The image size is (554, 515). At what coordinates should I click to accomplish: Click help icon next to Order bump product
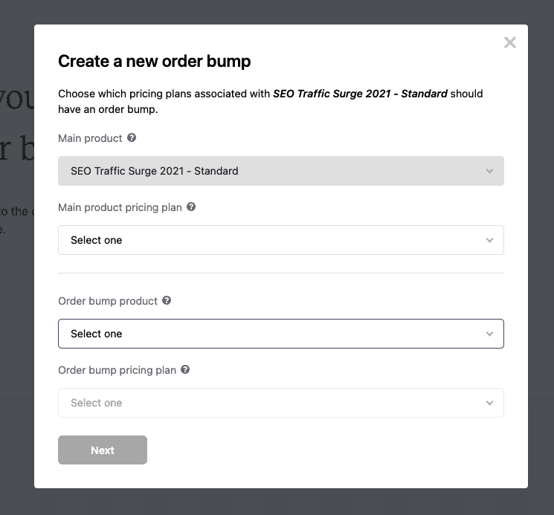pos(167,301)
